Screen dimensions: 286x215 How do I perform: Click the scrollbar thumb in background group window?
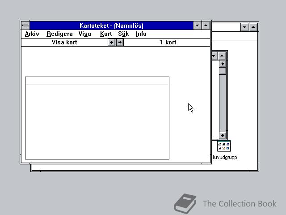[x=223, y=71]
